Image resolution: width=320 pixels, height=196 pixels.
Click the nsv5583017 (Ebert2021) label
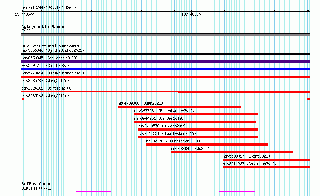246,156
